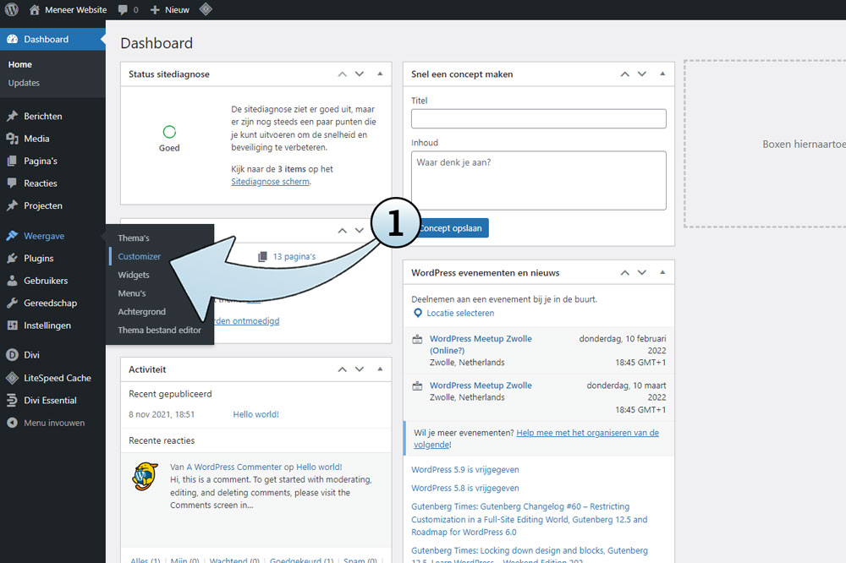Click into the Titel input field
Screen dimensions: 846x563
pyautogui.click(x=538, y=118)
